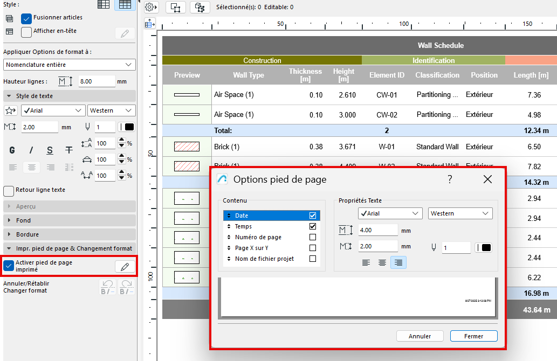The height and width of the screenshot is (361, 557).
Task: Open the settings gear above the schedule
Action: [x=150, y=7]
